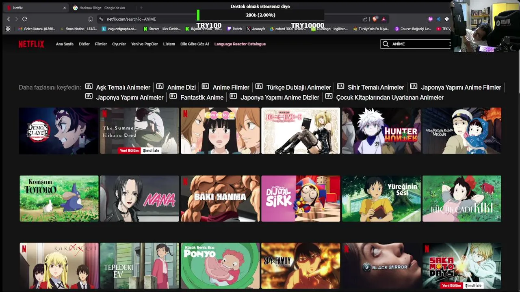The width and height of the screenshot is (520, 292).
Task: Open the leagueofgraphs bookmark
Action: tap(119, 29)
